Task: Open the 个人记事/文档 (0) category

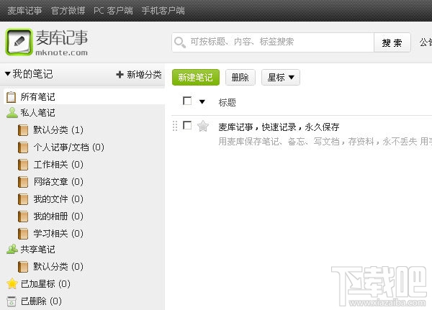Action: [68, 147]
